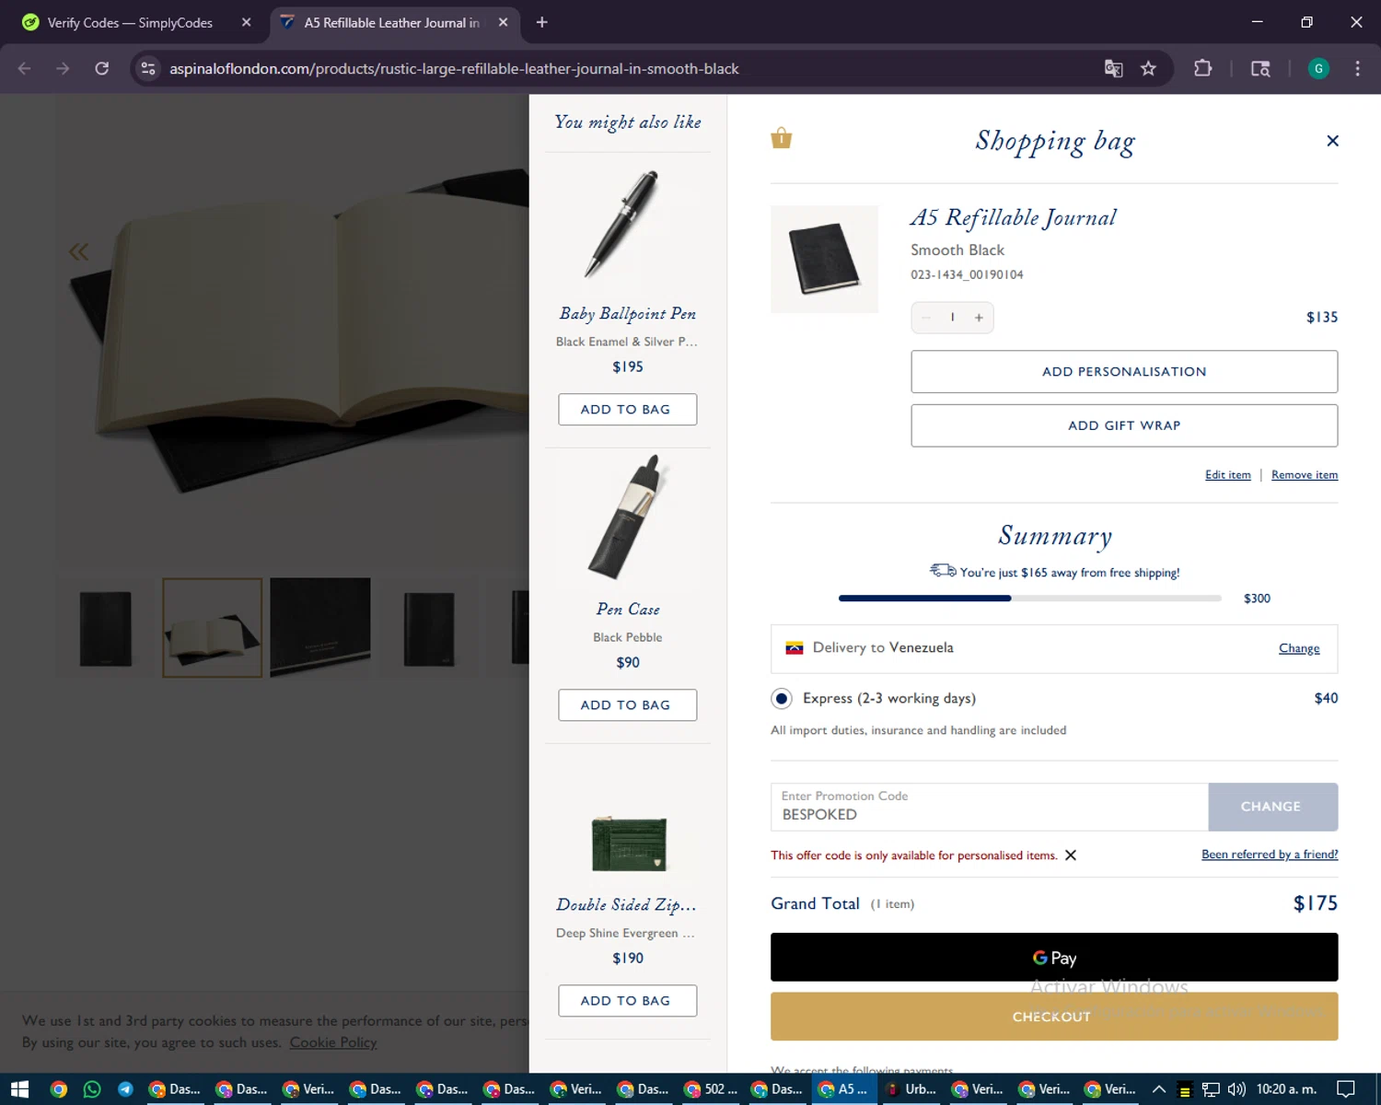Click the previous image double-chevron arrow
Screen dimensions: 1381x1105
[x=79, y=251]
